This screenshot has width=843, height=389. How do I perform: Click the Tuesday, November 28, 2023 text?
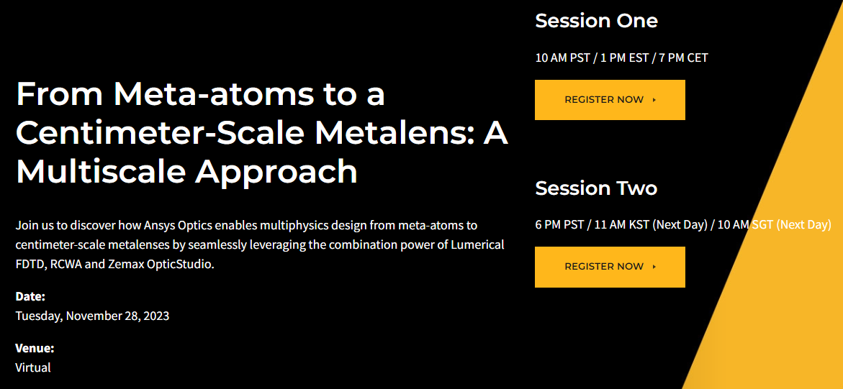[x=92, y=316]
